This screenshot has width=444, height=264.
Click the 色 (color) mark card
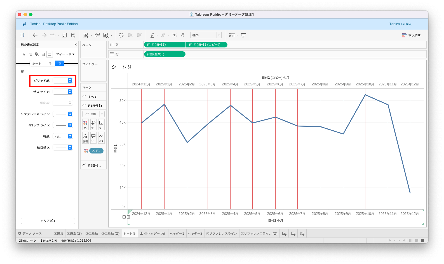point(85,124)
